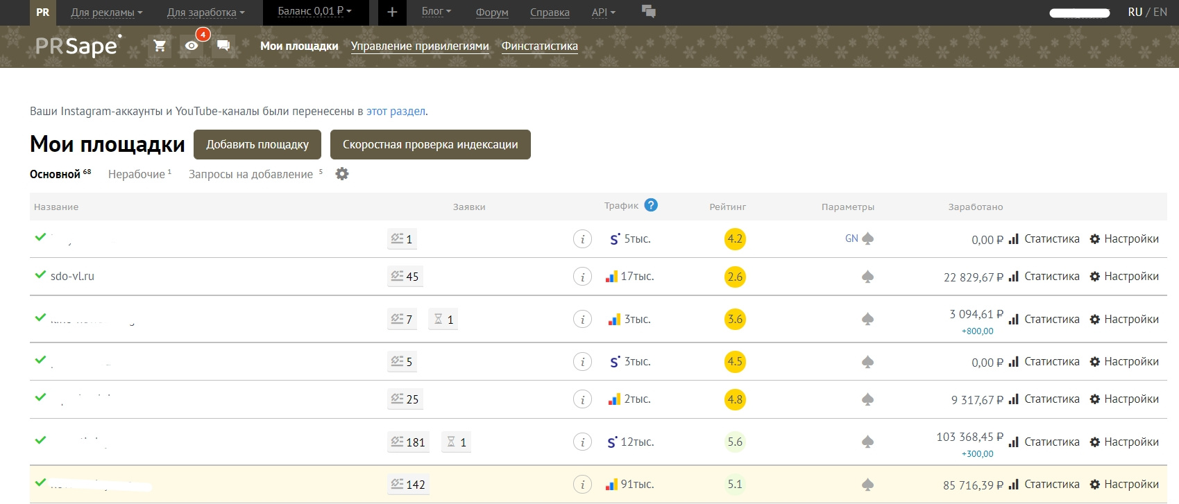Open Настройки for sdo-vl.ru row
The height and width of the screenshot is (504, 1179).
pyautogui.click(x=1124, y=277)
